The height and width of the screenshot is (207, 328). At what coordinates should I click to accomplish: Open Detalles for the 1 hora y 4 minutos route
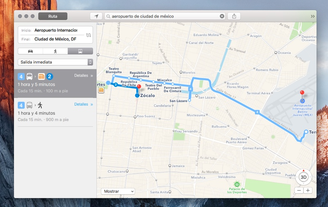point(84,105)
